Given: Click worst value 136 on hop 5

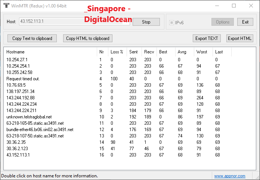Looking at the screenshot, I should point(200,85).
